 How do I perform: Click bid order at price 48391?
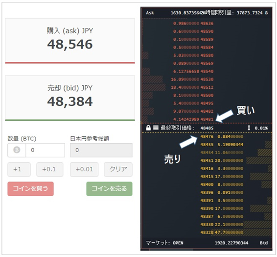pyautogui.click(x=222, y=201)
